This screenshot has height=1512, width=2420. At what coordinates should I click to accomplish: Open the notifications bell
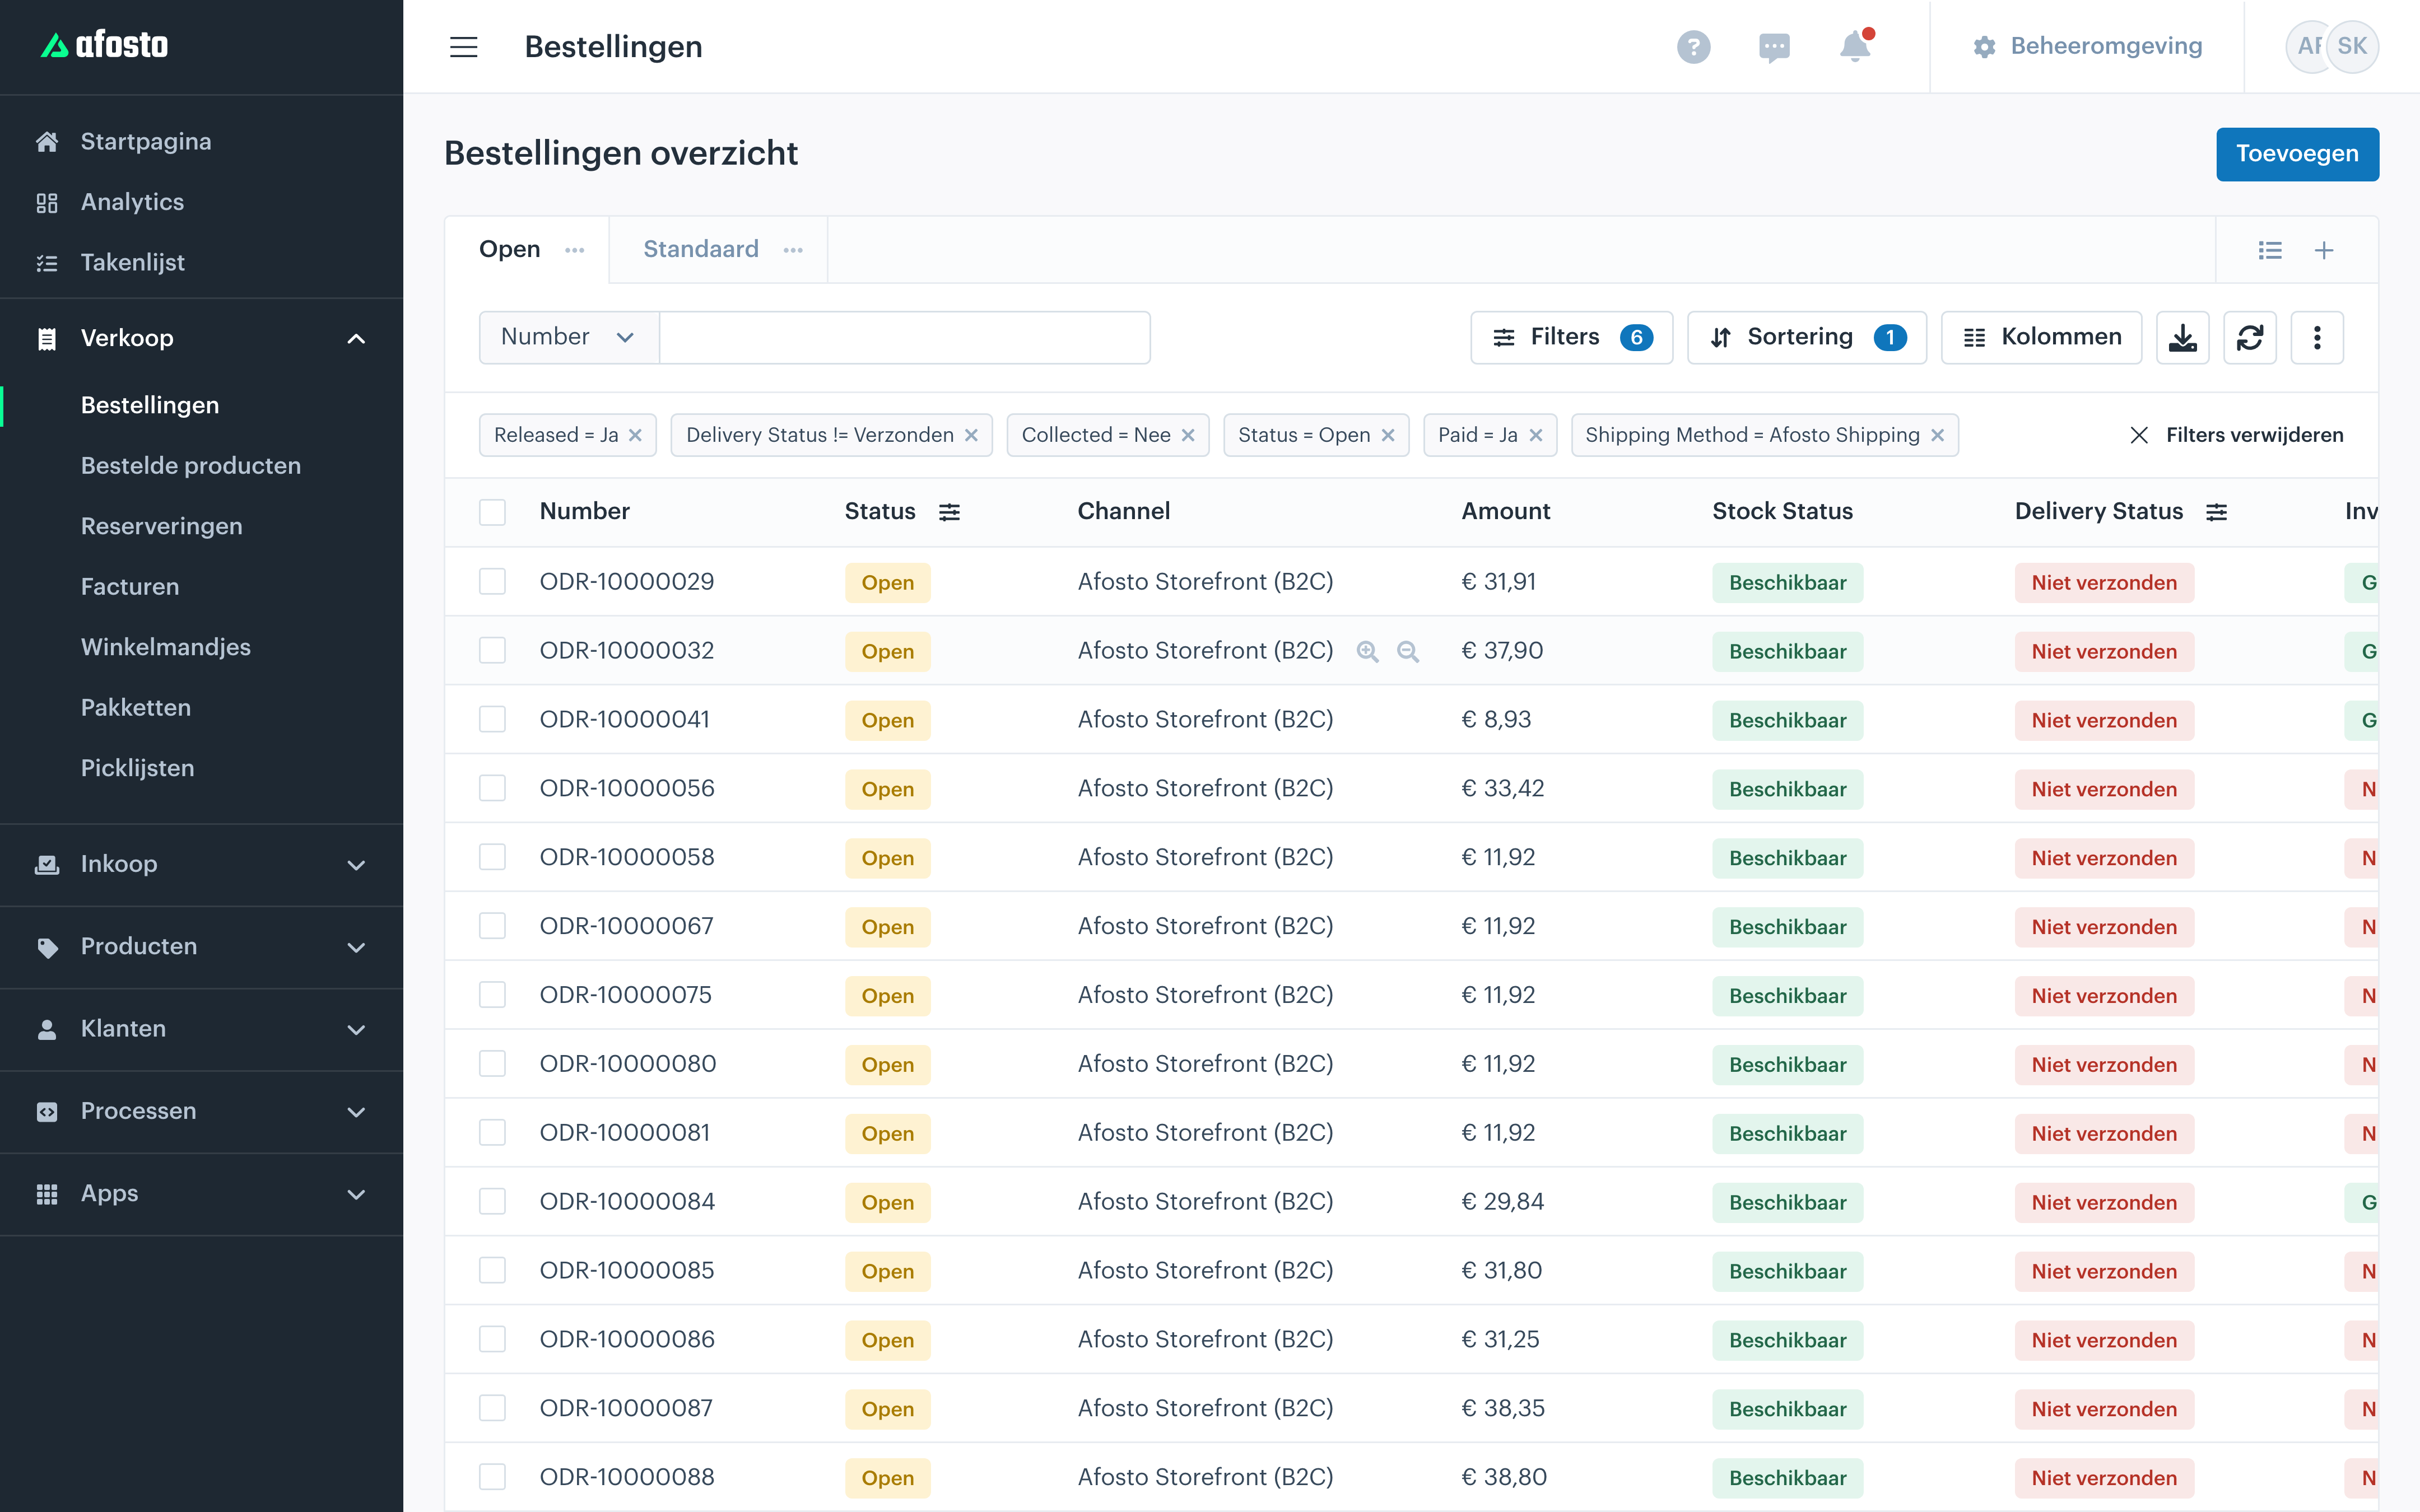click(x=1855, y=46)
